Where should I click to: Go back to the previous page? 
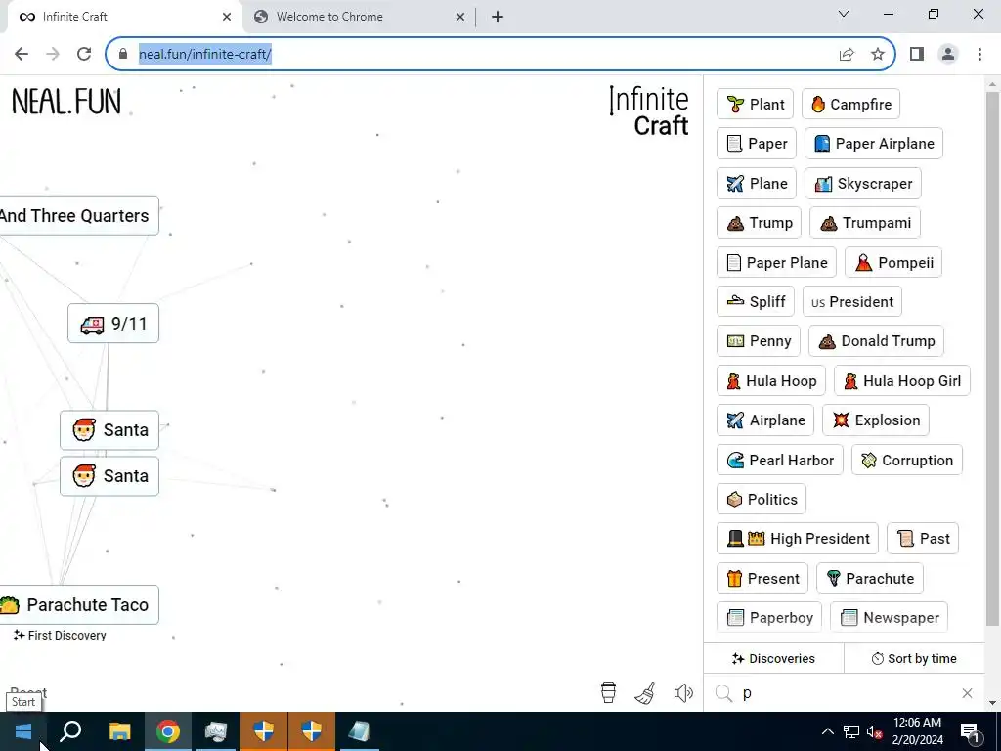coord(22,54)
